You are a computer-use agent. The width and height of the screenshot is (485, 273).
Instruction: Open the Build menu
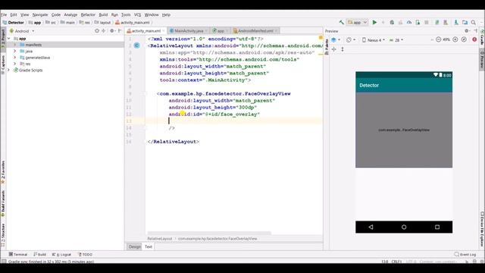click(103, 14)
